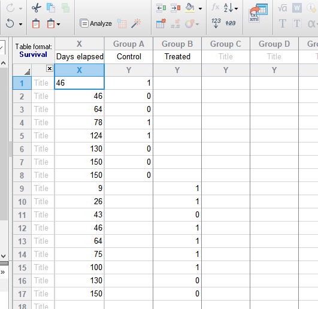Click the decimal format 123 arrow icon
Screen dimensions: 318x309
click(216, 23)
